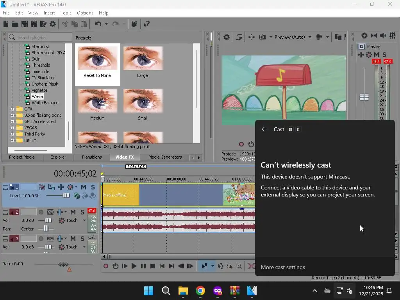Toggle Mute on the Master bus
Image resolution: width=400 pixels, height=300 pixels.
coord(376,55)
